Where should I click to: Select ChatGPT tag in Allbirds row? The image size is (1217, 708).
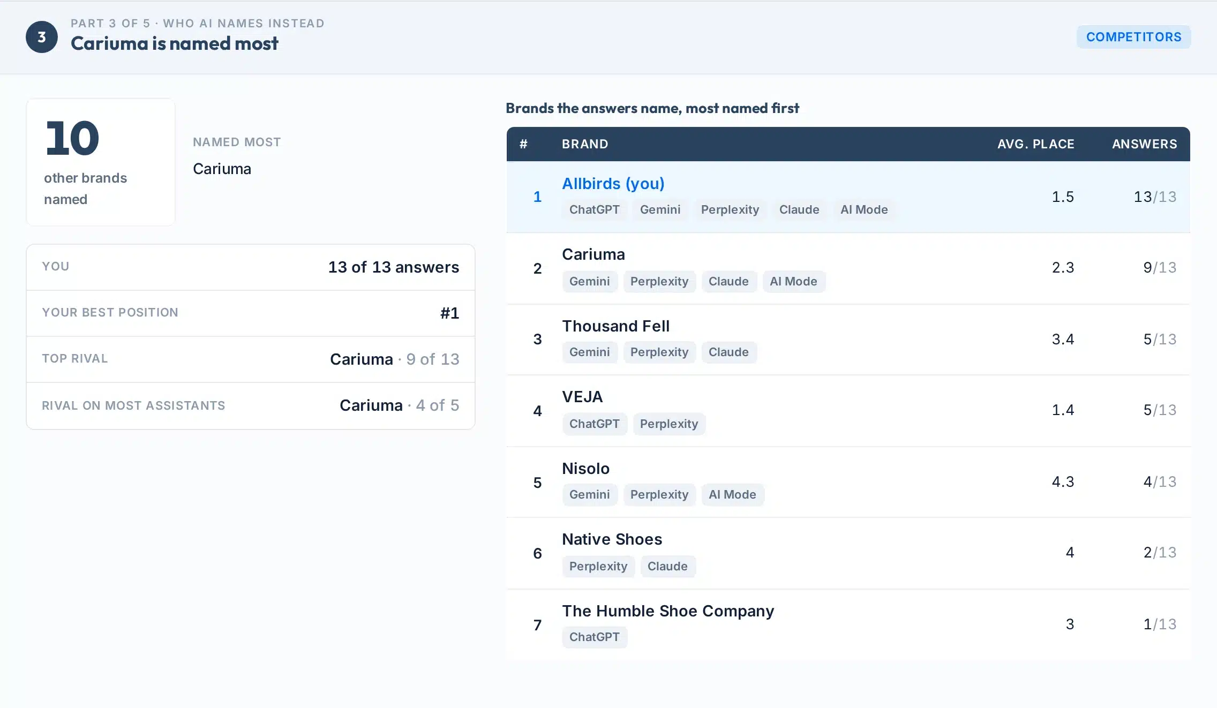(594, 210)
